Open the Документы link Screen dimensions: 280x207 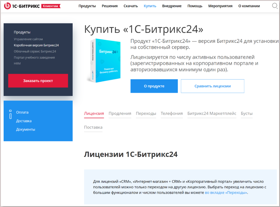pos(26,129)
